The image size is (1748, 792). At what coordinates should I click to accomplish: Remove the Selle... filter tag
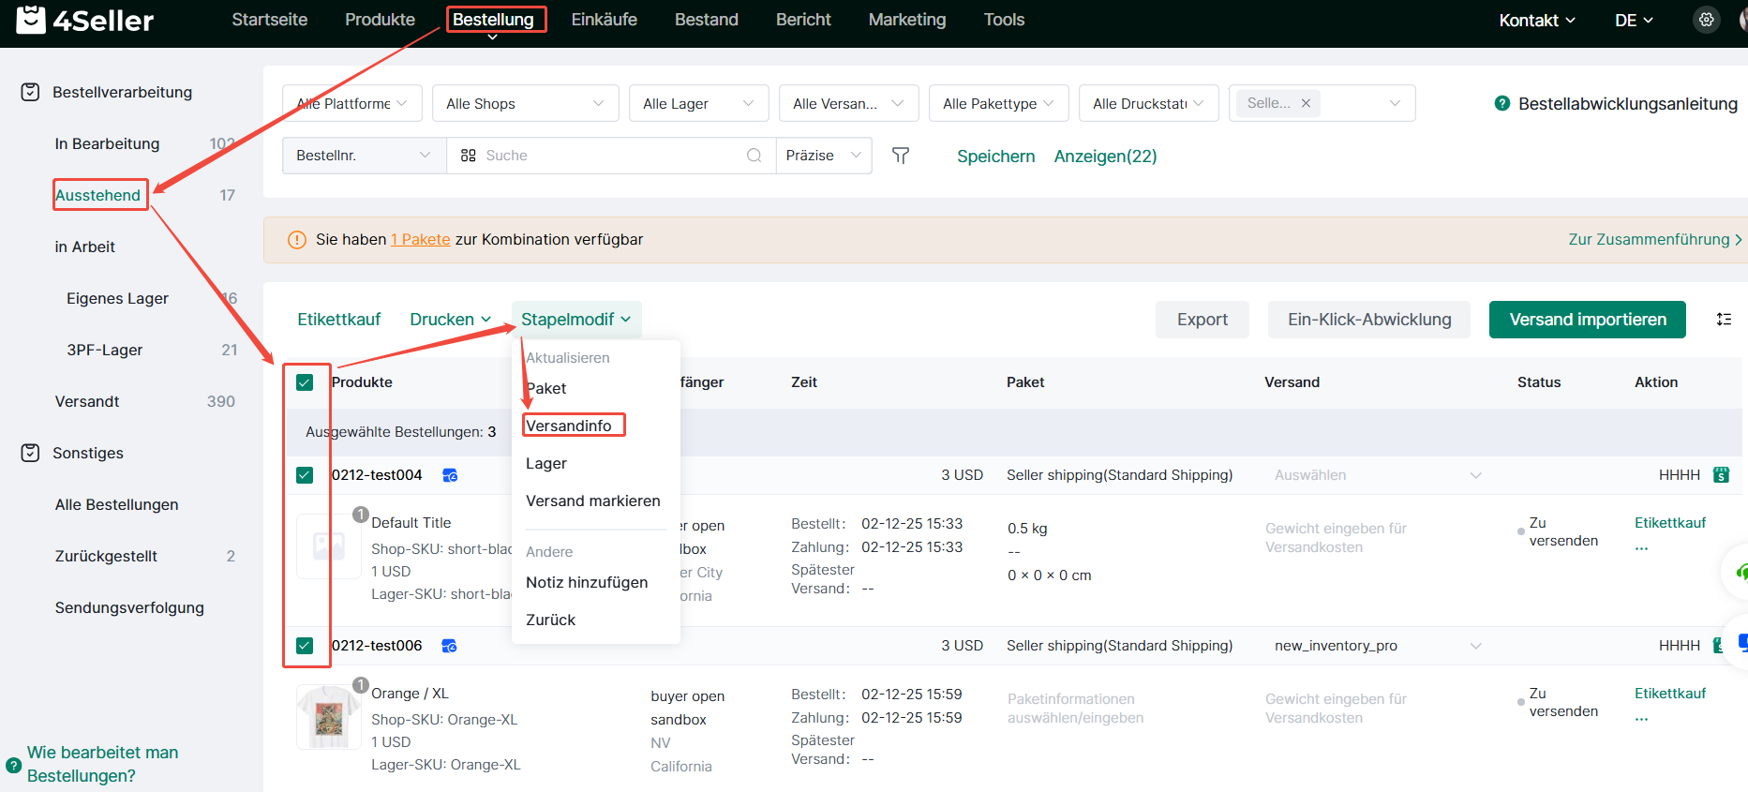[1306, 103]
